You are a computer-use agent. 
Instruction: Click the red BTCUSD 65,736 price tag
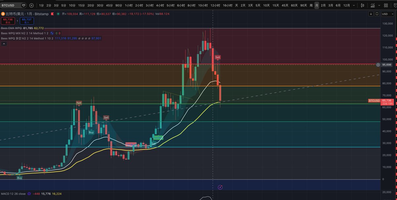tap(381, 100)
